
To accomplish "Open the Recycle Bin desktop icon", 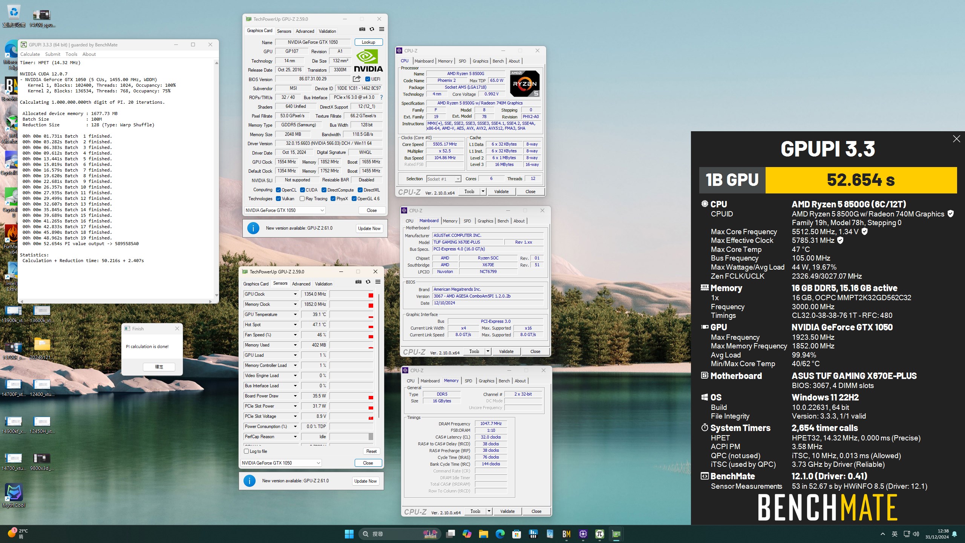I will [x=14, y=16].
